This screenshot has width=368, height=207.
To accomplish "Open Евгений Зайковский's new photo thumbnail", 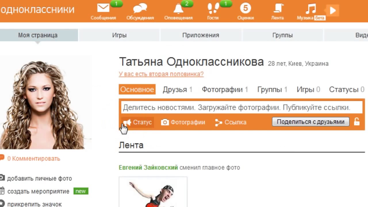I will point(153,192).
